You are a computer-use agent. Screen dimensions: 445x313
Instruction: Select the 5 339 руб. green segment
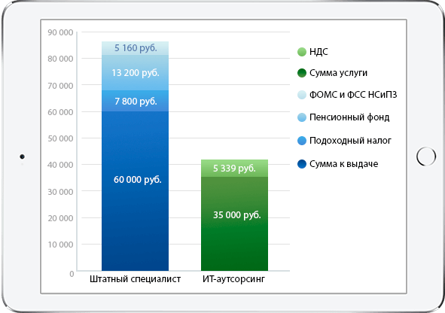click(234, 168)
